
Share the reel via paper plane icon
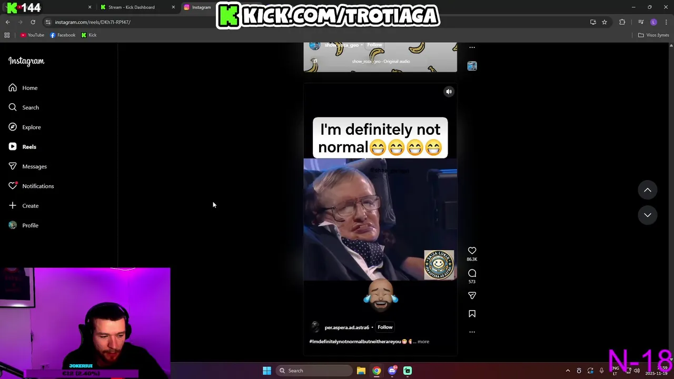(x=472, y=295)
